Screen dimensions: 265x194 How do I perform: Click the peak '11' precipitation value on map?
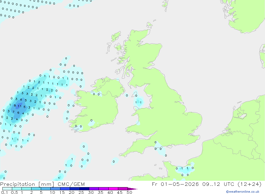click(20, 106)
